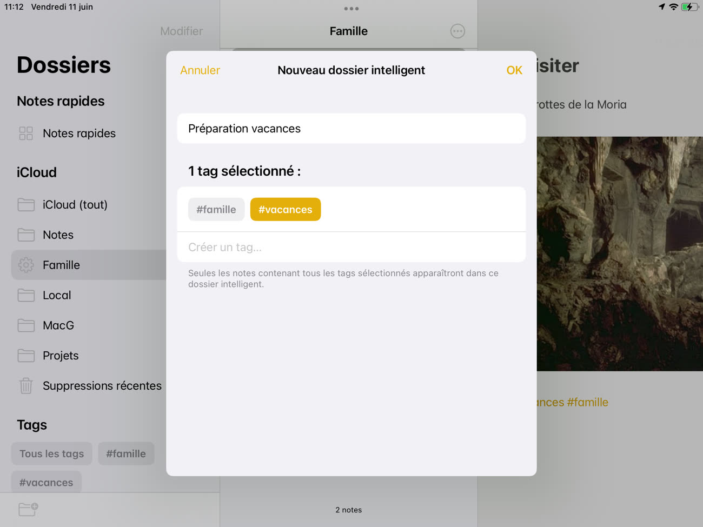Viewport: 703px width, 527px height.
Task: Click the iCloud (tout) folder icon
Action: 26,204
